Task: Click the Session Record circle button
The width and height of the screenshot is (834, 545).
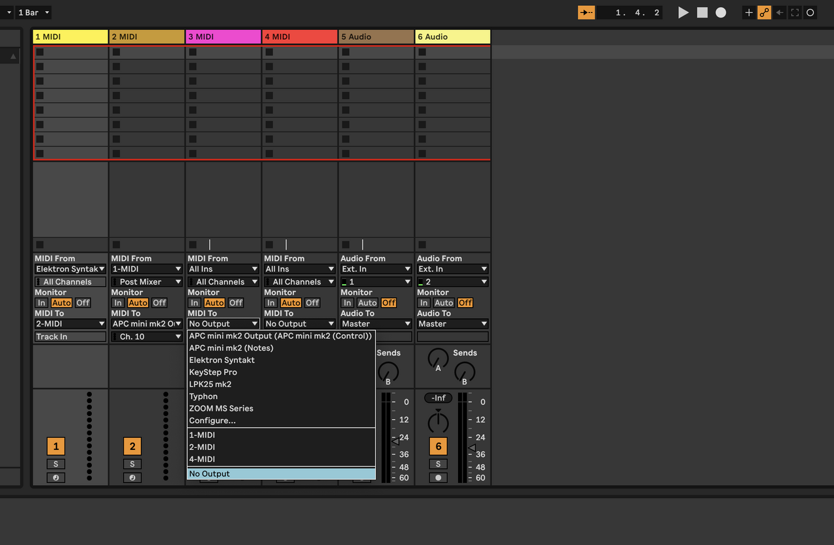Action: click(x=810, y=12)
